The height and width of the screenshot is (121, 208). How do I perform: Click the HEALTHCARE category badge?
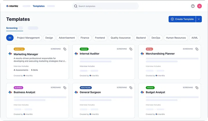coord(86,88)
